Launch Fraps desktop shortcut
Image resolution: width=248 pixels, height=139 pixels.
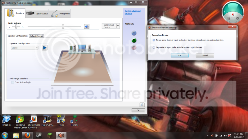[x=61, y=121]
